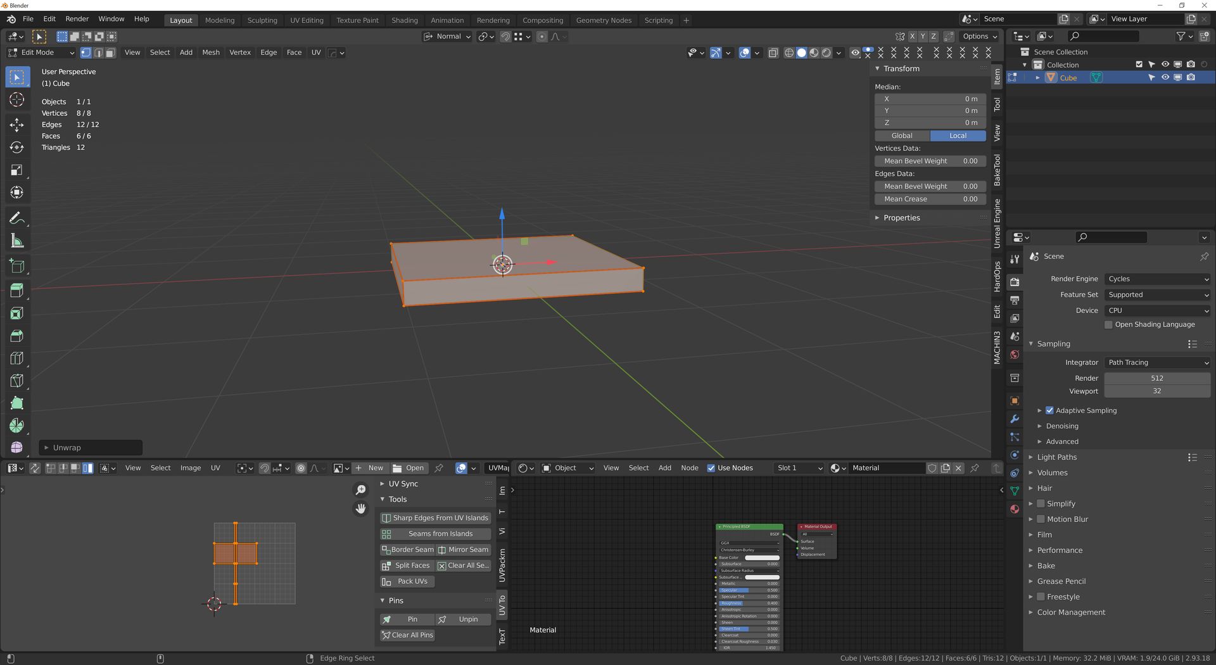
Task: Click the UV editor zoom view icon
Action: (x=360, y=490)
